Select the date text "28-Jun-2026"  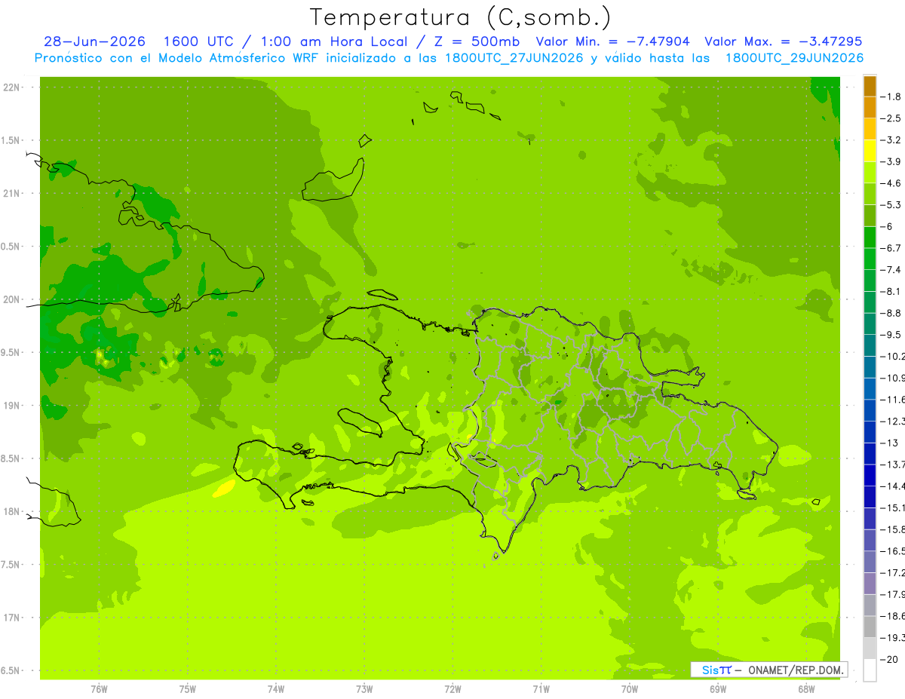(x=94, y=41)
